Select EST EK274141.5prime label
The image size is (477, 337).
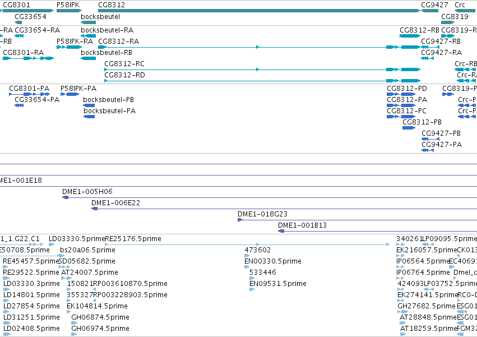point(428,296)
